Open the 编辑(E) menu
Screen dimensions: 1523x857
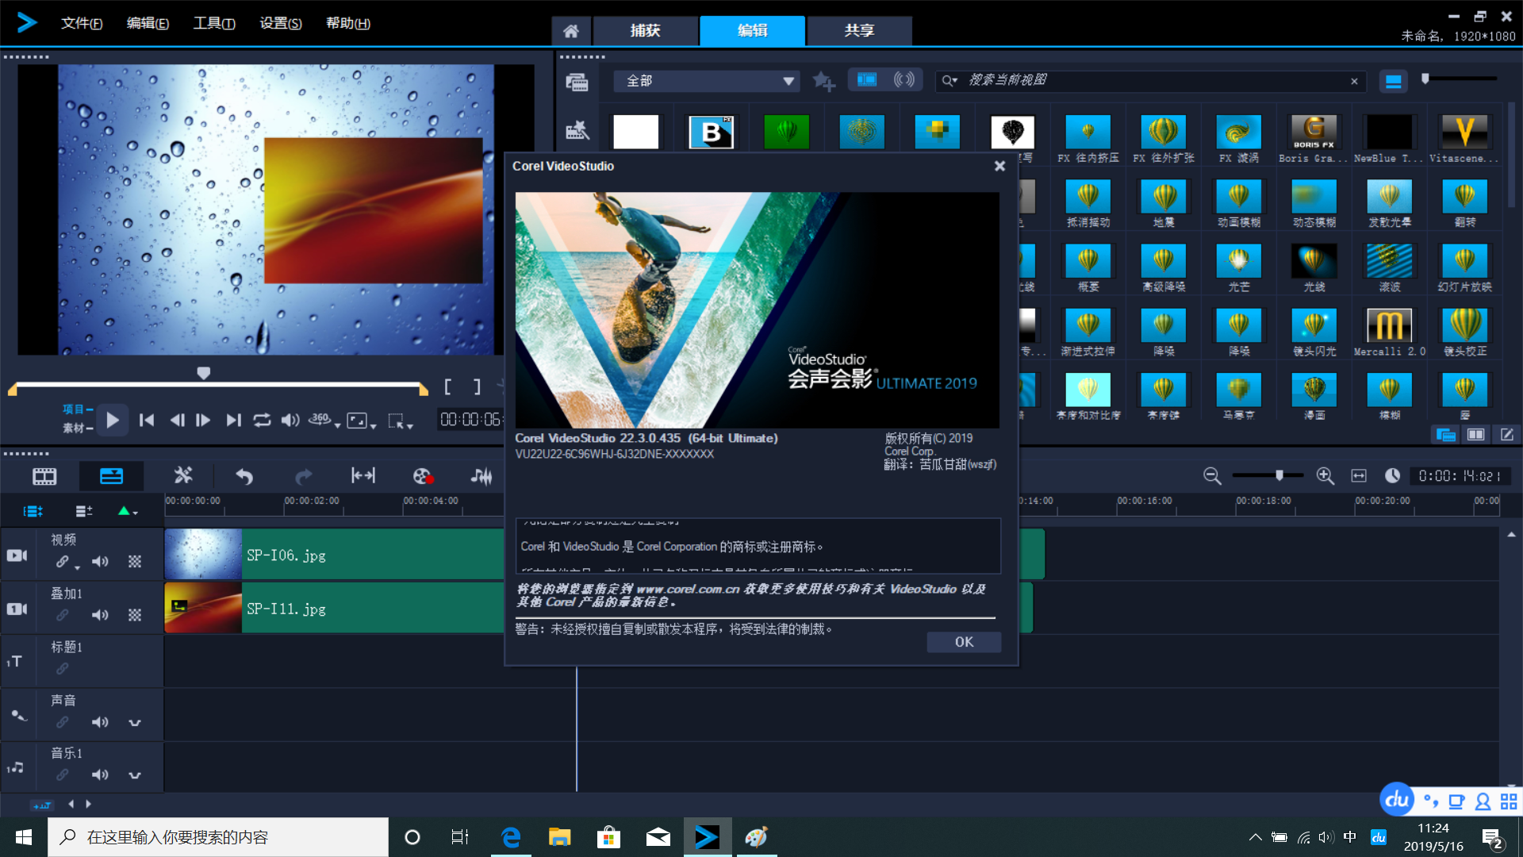point(148,23)
